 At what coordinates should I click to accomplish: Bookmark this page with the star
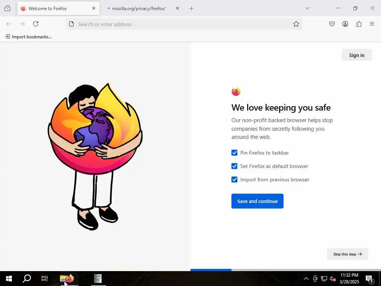point(296,24)
